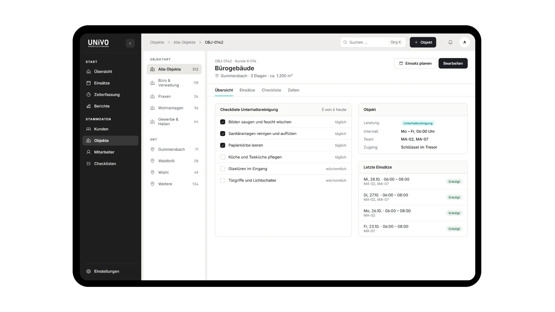Focus the Suchen search field
555x312 pixels.
point(373,42)
